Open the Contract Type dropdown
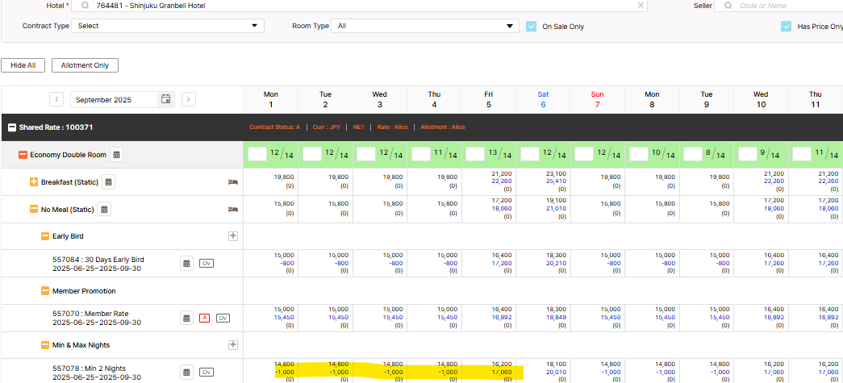 pos(167,26)
